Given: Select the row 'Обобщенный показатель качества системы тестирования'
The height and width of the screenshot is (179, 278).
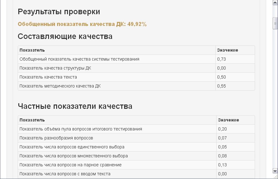Looking at the screenshot, I should click(x=136, y=59).
